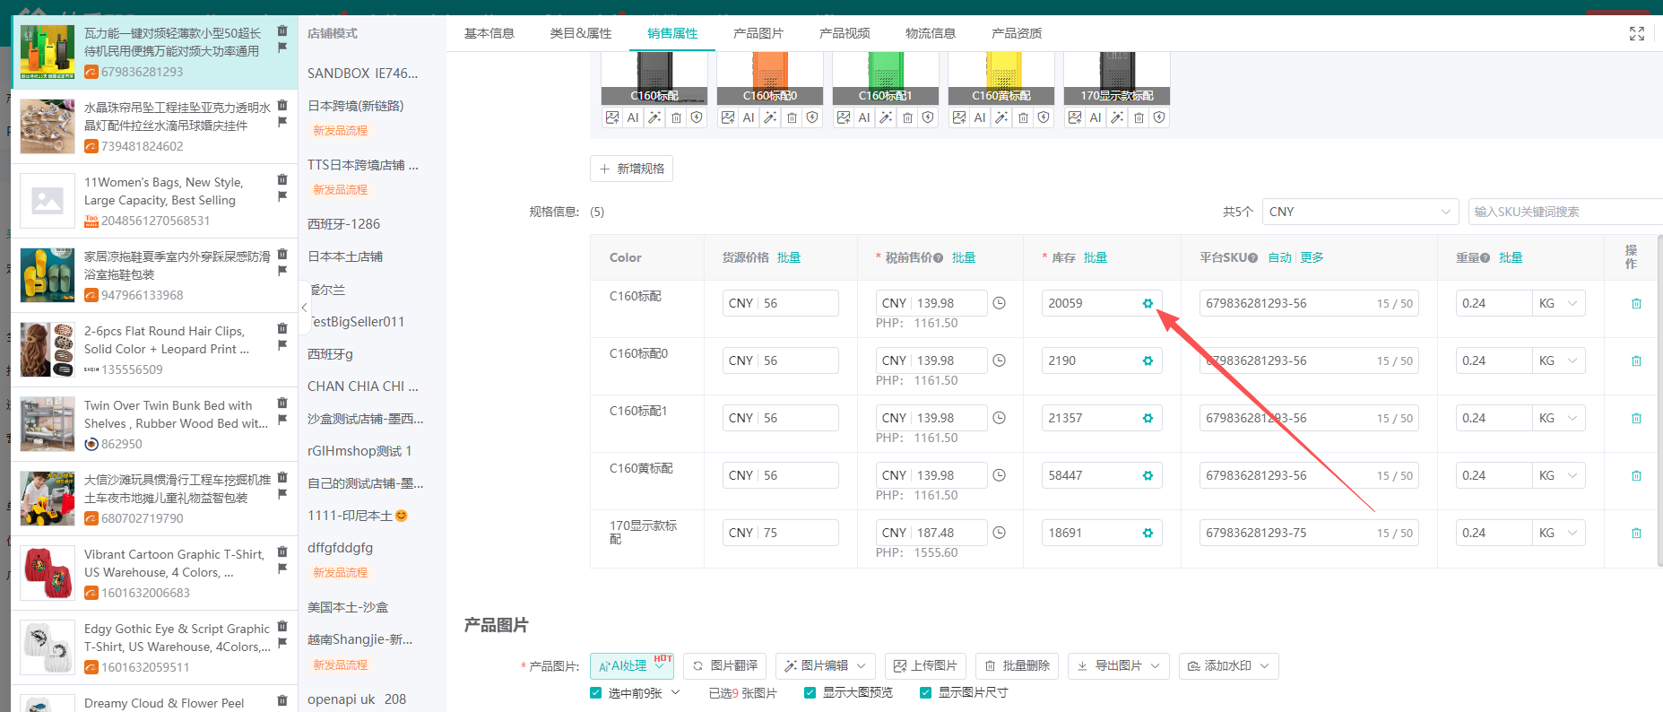Toggle the 选中前9张 checkbox
The width and height of the screenshot is (1663, 712).
click(596, 692)
